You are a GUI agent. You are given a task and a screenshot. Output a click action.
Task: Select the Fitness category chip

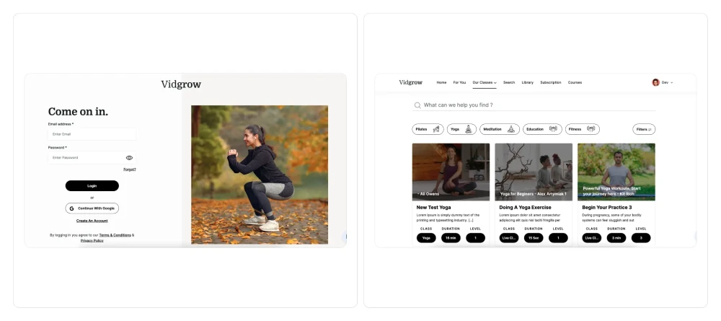[582, 129]
